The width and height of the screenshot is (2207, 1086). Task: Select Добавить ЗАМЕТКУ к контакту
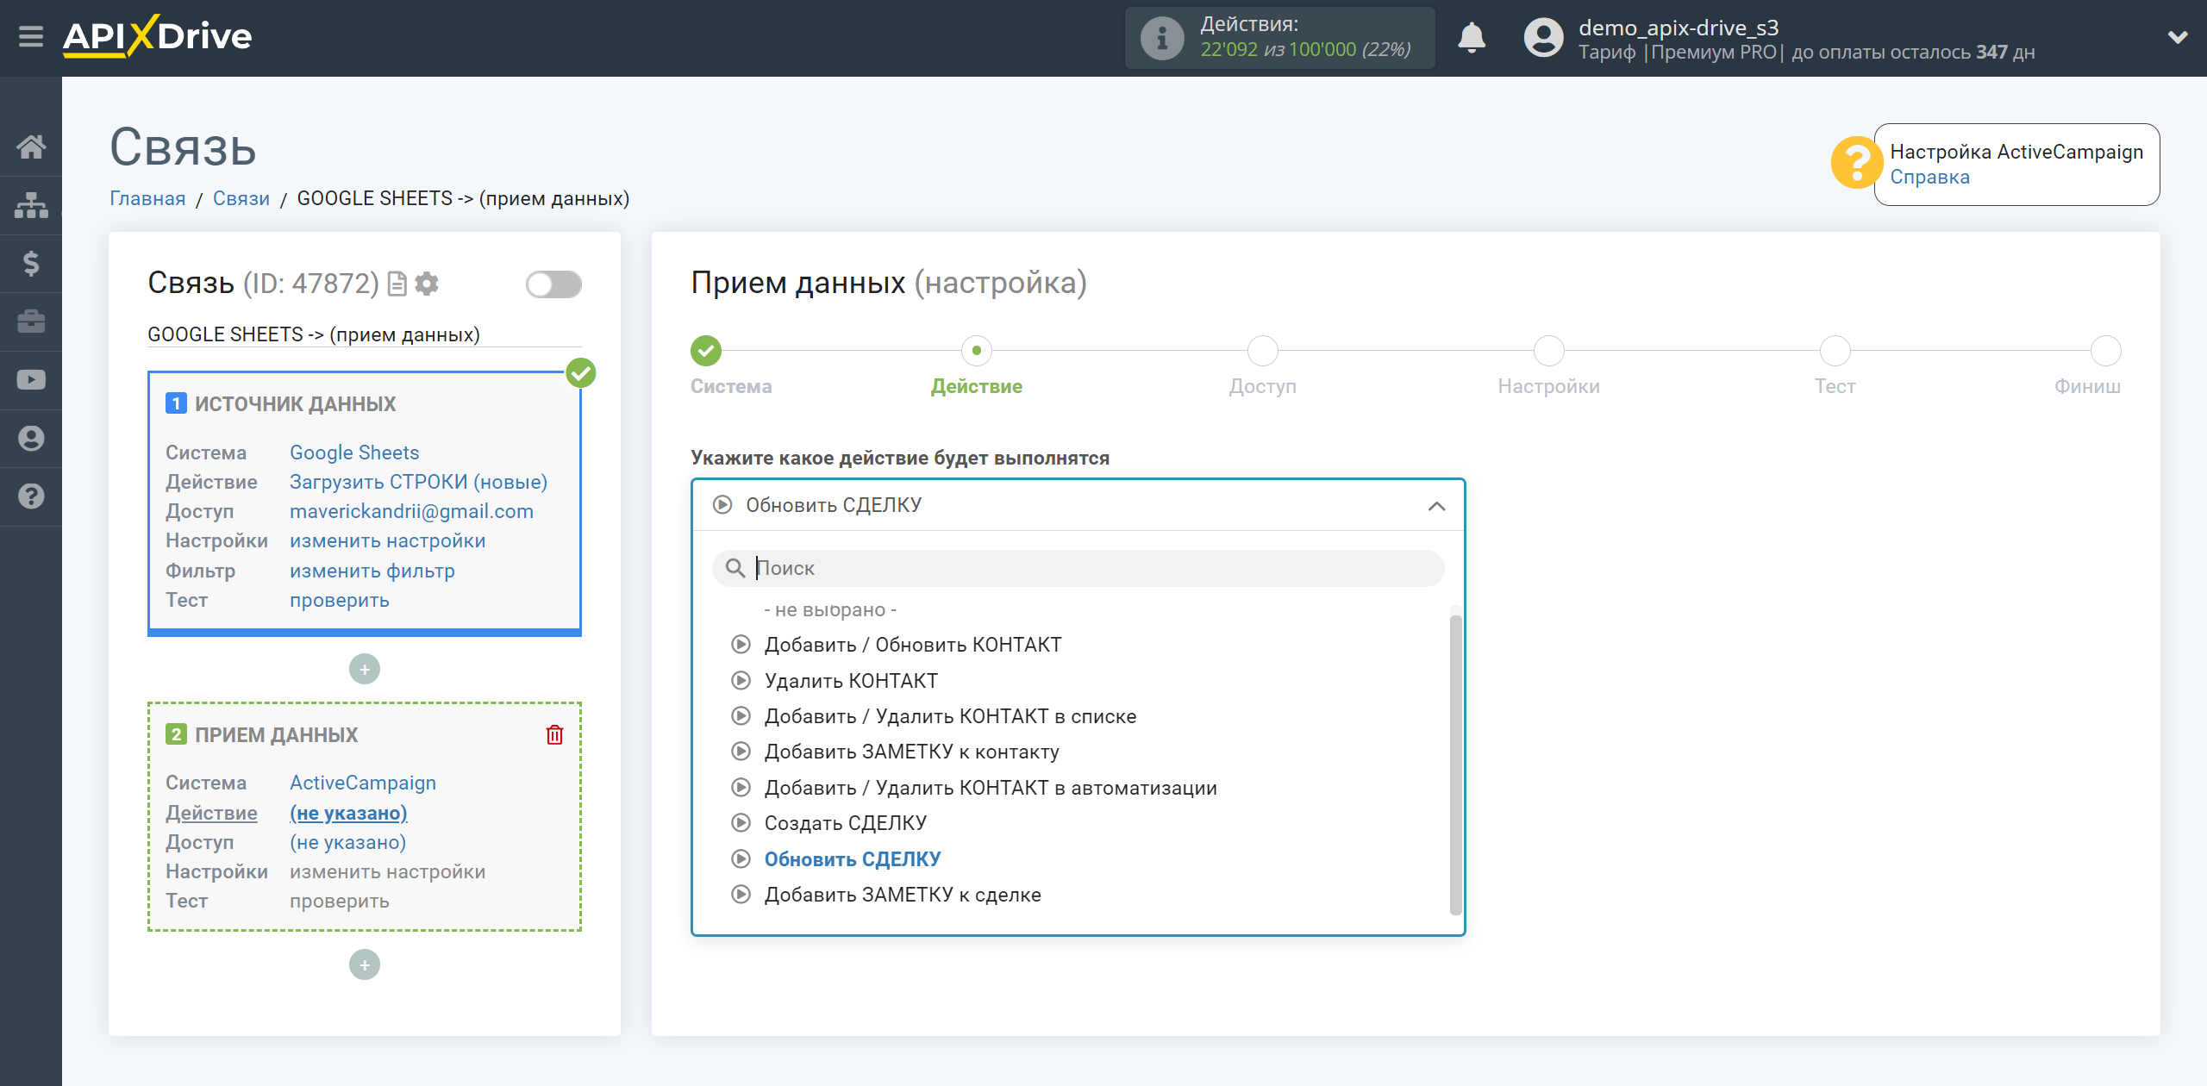click(911, 752)
